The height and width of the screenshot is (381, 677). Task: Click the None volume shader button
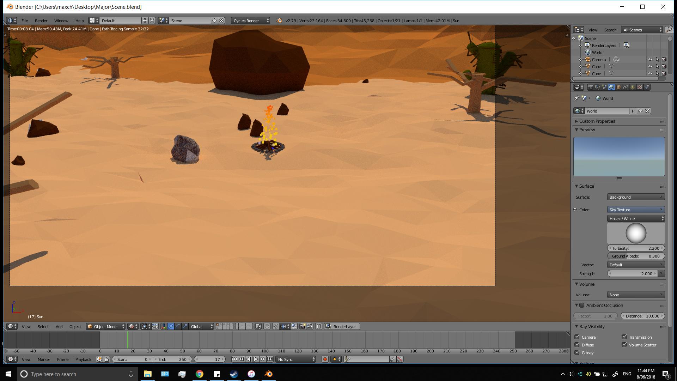click(x=636, y=295)
